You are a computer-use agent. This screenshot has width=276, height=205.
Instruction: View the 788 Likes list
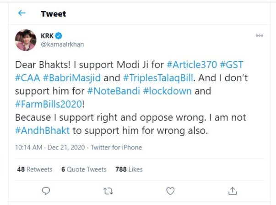129,169
